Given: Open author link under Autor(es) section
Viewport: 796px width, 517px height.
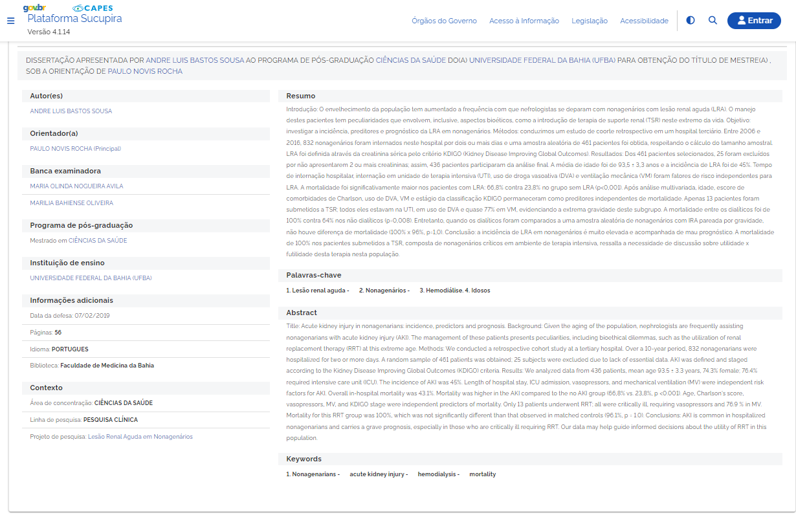Looking at the screenshot, I should (71, 111).
